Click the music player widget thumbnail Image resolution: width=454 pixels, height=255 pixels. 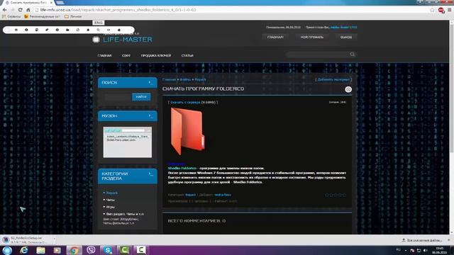pos(128,142)
